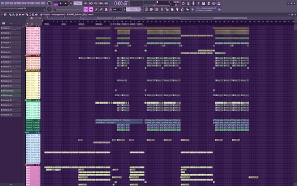
Task: Jump to 'verse 2' timeline marker
Action: (x=81, y=24)
